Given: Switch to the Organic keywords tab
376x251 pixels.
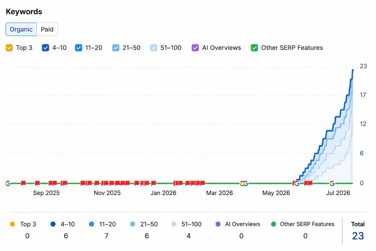Looking at the screenshot, I should (x=21, y=29).
